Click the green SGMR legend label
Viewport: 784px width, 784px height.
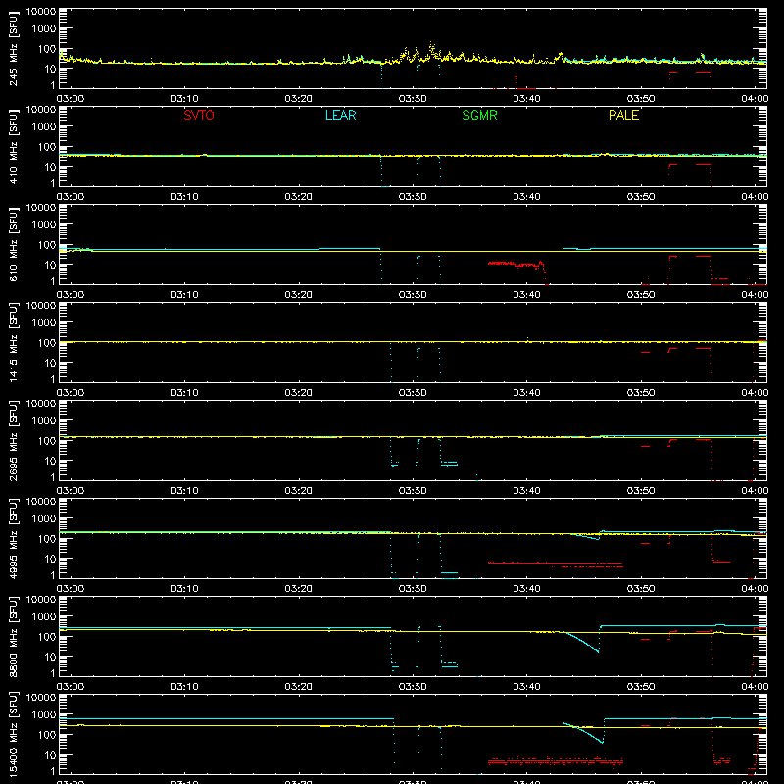click(479, 115)
